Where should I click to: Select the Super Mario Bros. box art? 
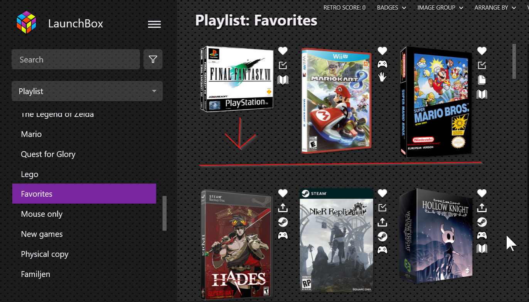[x=436, y=102]
